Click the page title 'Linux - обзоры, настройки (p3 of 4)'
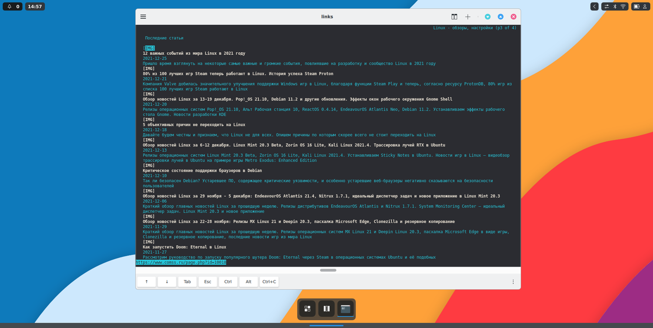Viewport: 653px width, 328px height. tap(475, 28)
